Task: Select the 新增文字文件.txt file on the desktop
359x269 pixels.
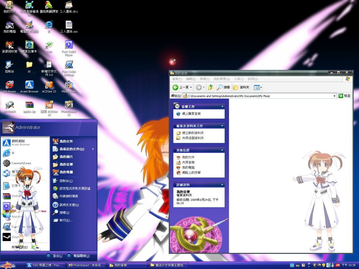Action: 49,68
